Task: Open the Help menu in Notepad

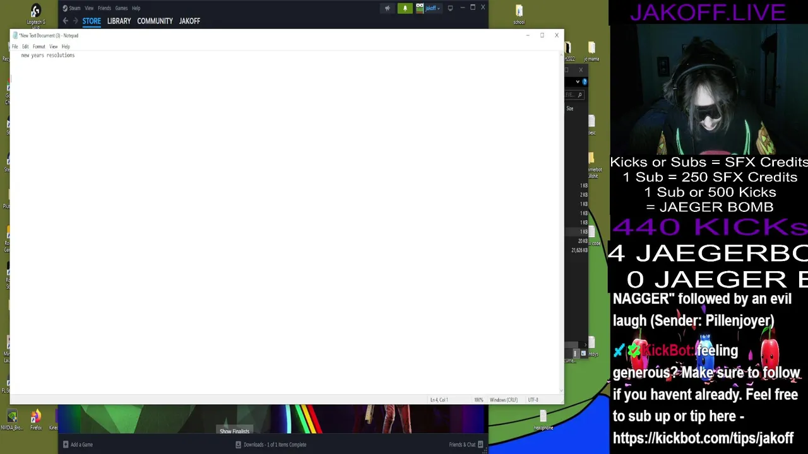Action: click(66, 47)
